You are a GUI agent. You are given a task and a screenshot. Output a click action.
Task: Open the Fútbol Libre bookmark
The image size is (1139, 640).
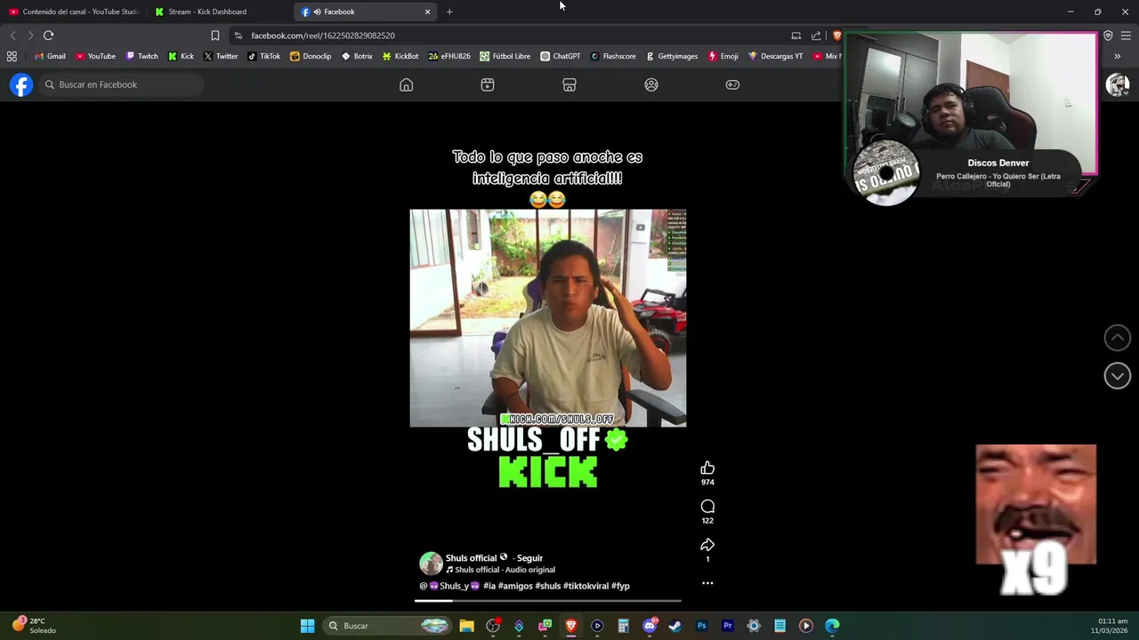505,56
